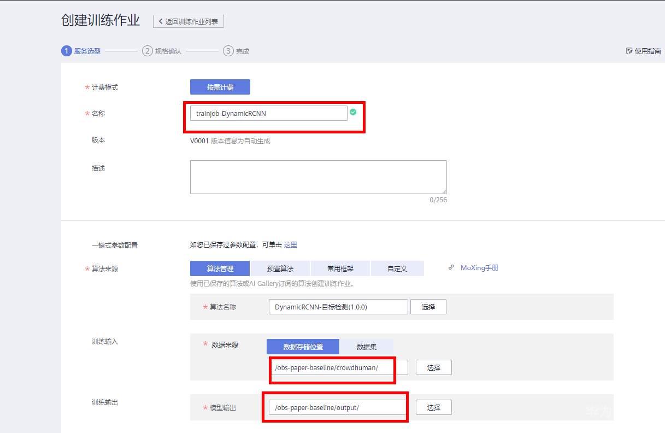
Task: Switch to 算法管理 tab
Action: tap(220, 268)
